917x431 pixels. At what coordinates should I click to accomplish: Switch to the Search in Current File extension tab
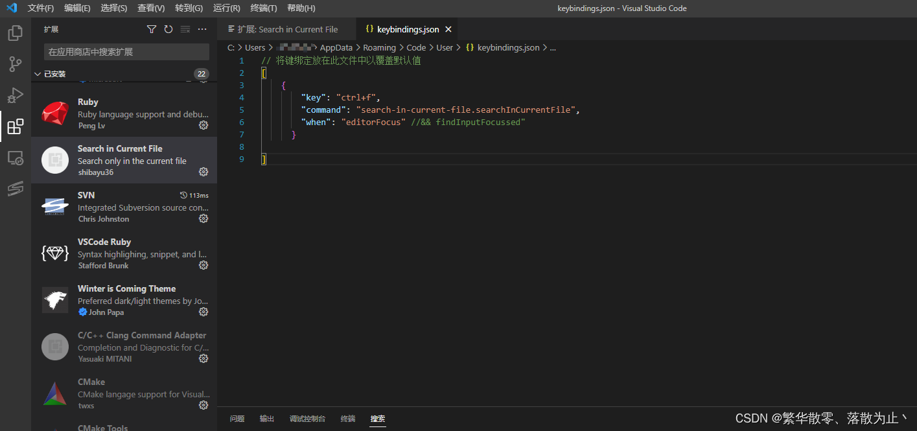point(286,29)
